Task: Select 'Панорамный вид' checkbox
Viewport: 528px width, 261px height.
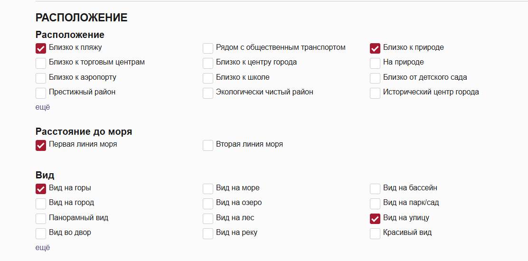Action: tap(41, 219)
